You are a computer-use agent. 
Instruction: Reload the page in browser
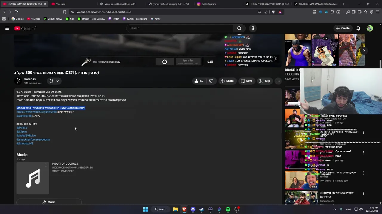click(16, 12)
